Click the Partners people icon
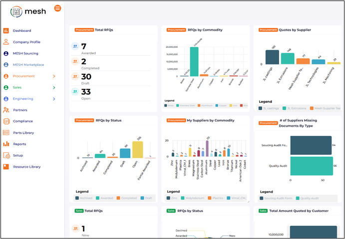This screenshot has width=345, height=239. (6, 110)
